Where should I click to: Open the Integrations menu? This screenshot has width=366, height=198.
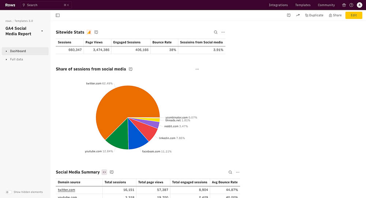tap(278, 5)
